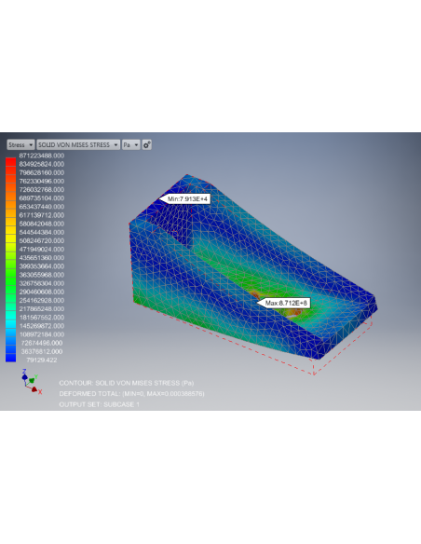Open the Stress result type dropdown
Screen dimensions: 421x544
(20, 144)
